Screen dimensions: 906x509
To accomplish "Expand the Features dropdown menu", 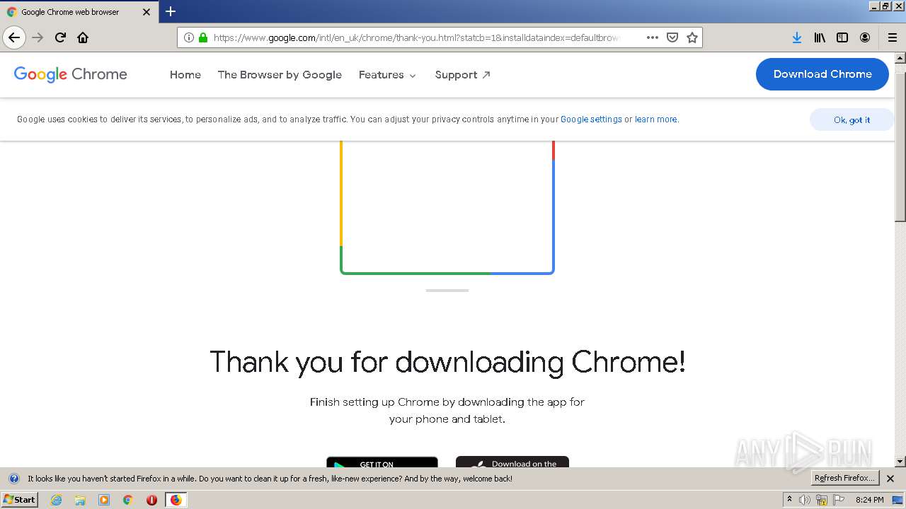I will [388, 74].
